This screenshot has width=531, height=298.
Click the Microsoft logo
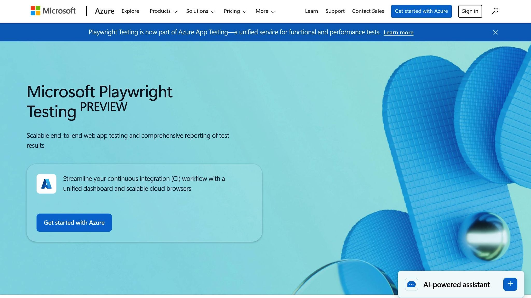pos(53,11)
